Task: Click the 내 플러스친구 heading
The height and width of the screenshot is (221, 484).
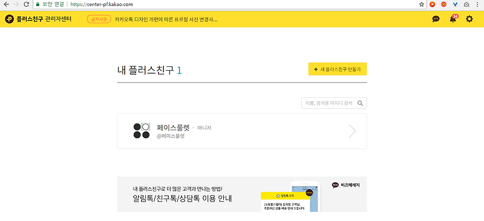Action: pos(149,71)
